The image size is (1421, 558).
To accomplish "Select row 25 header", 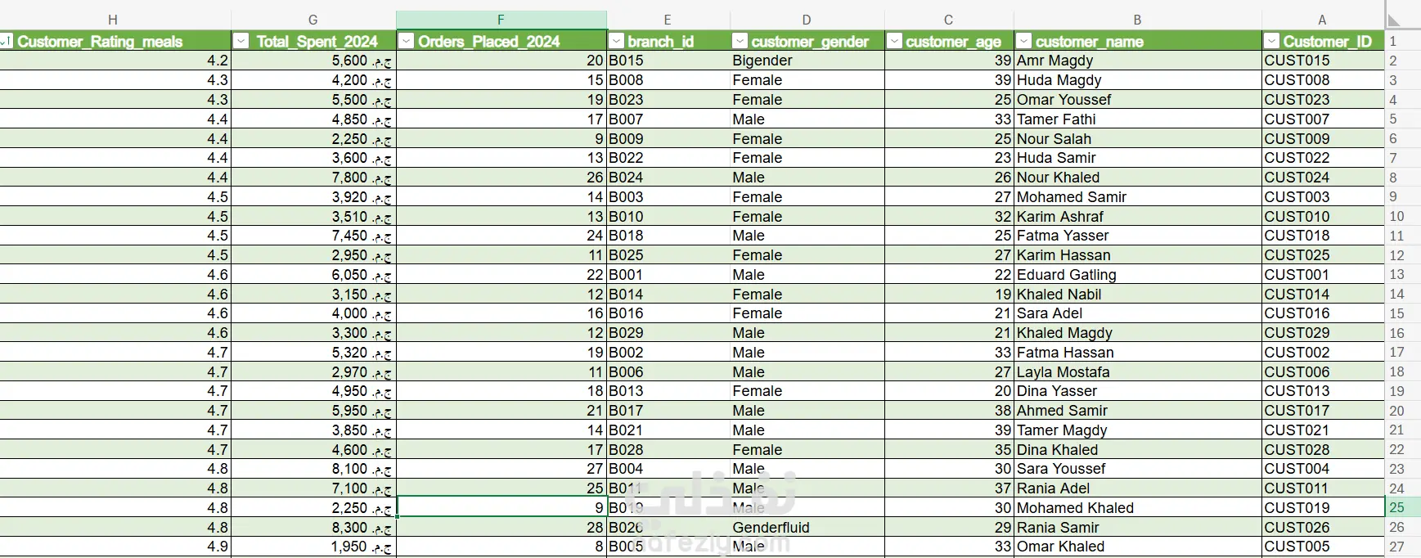I will coord(1396,507).
